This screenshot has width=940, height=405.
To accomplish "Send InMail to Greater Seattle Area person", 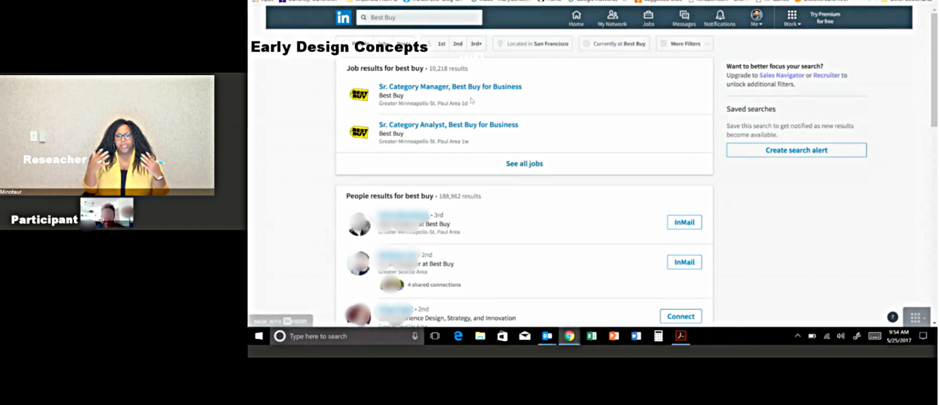I will point(684,262).
